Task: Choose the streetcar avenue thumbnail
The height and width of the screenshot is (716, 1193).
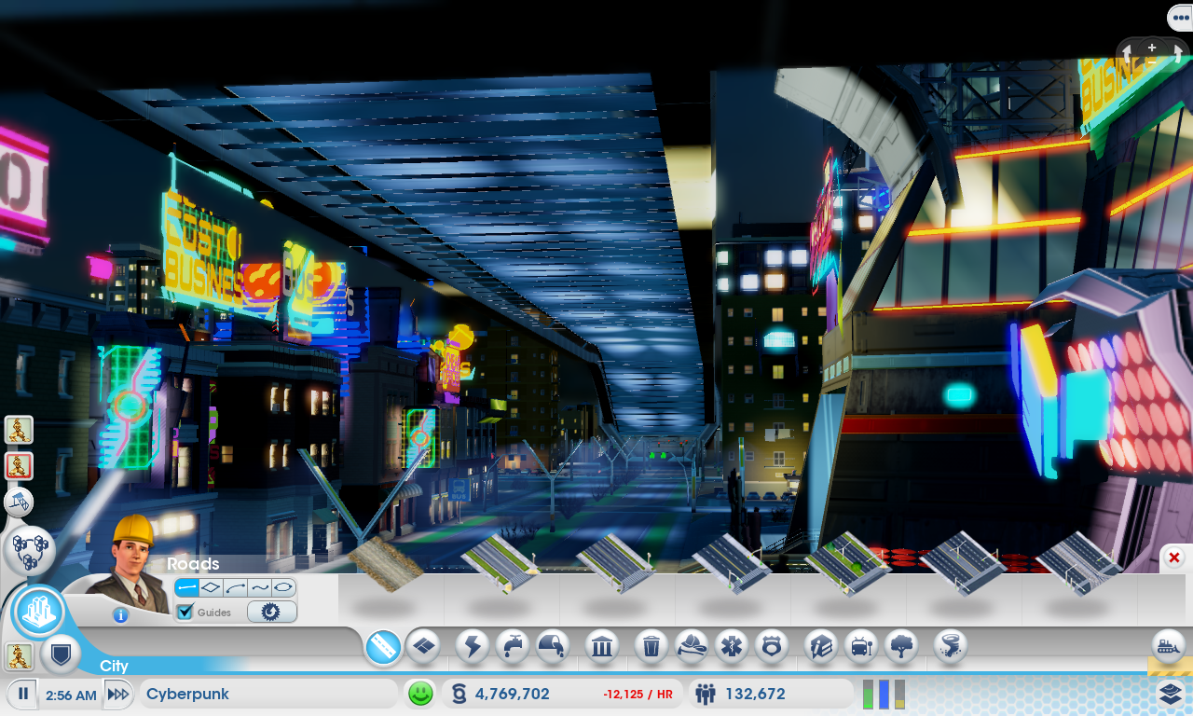Action: (x=1079, y=562)
